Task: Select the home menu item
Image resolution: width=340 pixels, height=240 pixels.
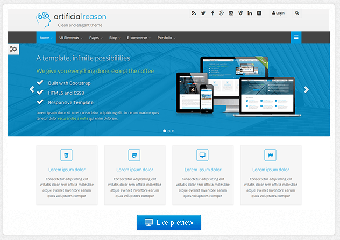Action: point(46,38)
